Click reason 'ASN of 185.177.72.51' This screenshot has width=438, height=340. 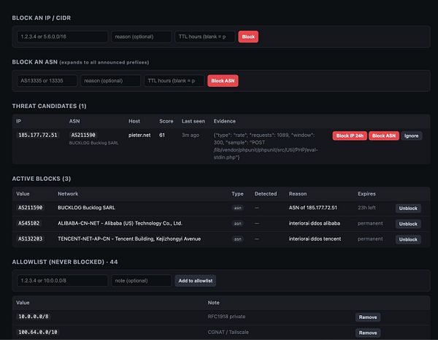coord(313,208)
